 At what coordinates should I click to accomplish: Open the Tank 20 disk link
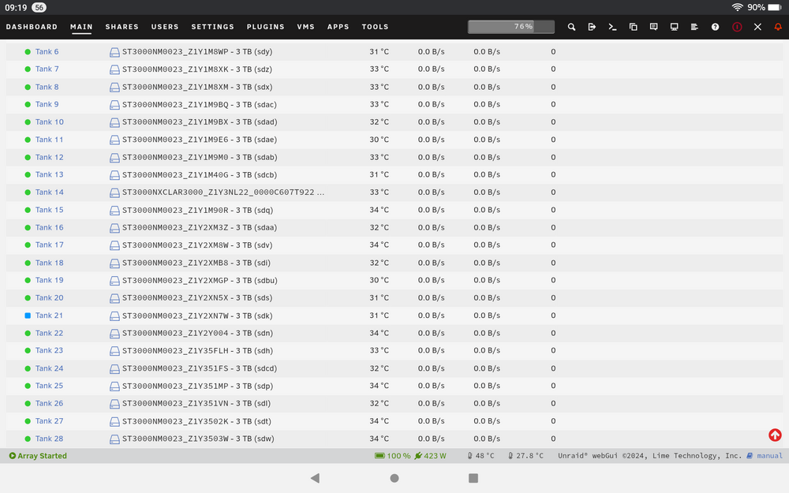point(49,298)
